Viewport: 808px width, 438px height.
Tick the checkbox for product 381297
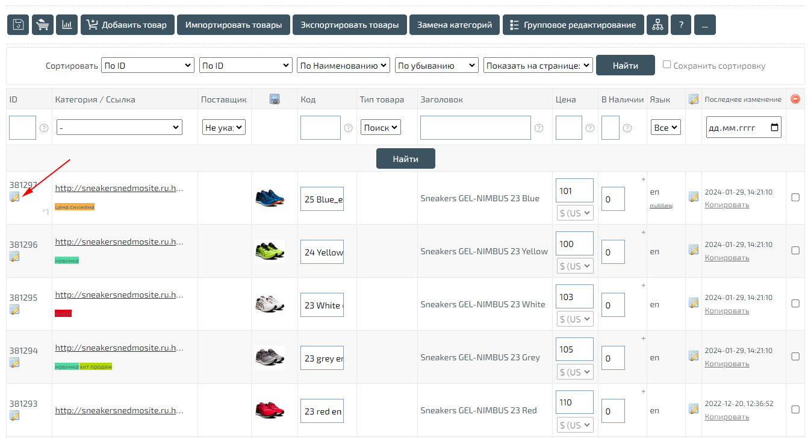795,197
